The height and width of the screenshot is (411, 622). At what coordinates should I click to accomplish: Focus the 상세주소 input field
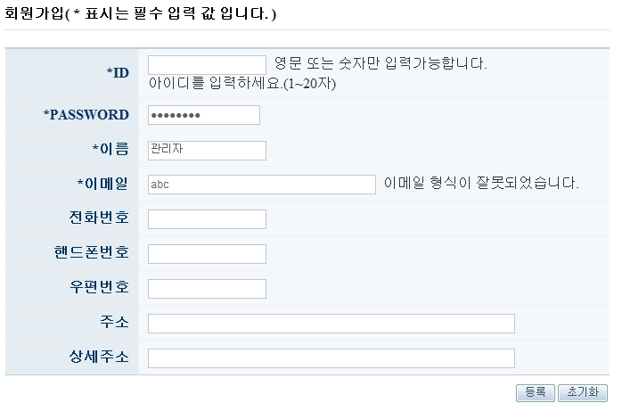[x=331, y=358]
